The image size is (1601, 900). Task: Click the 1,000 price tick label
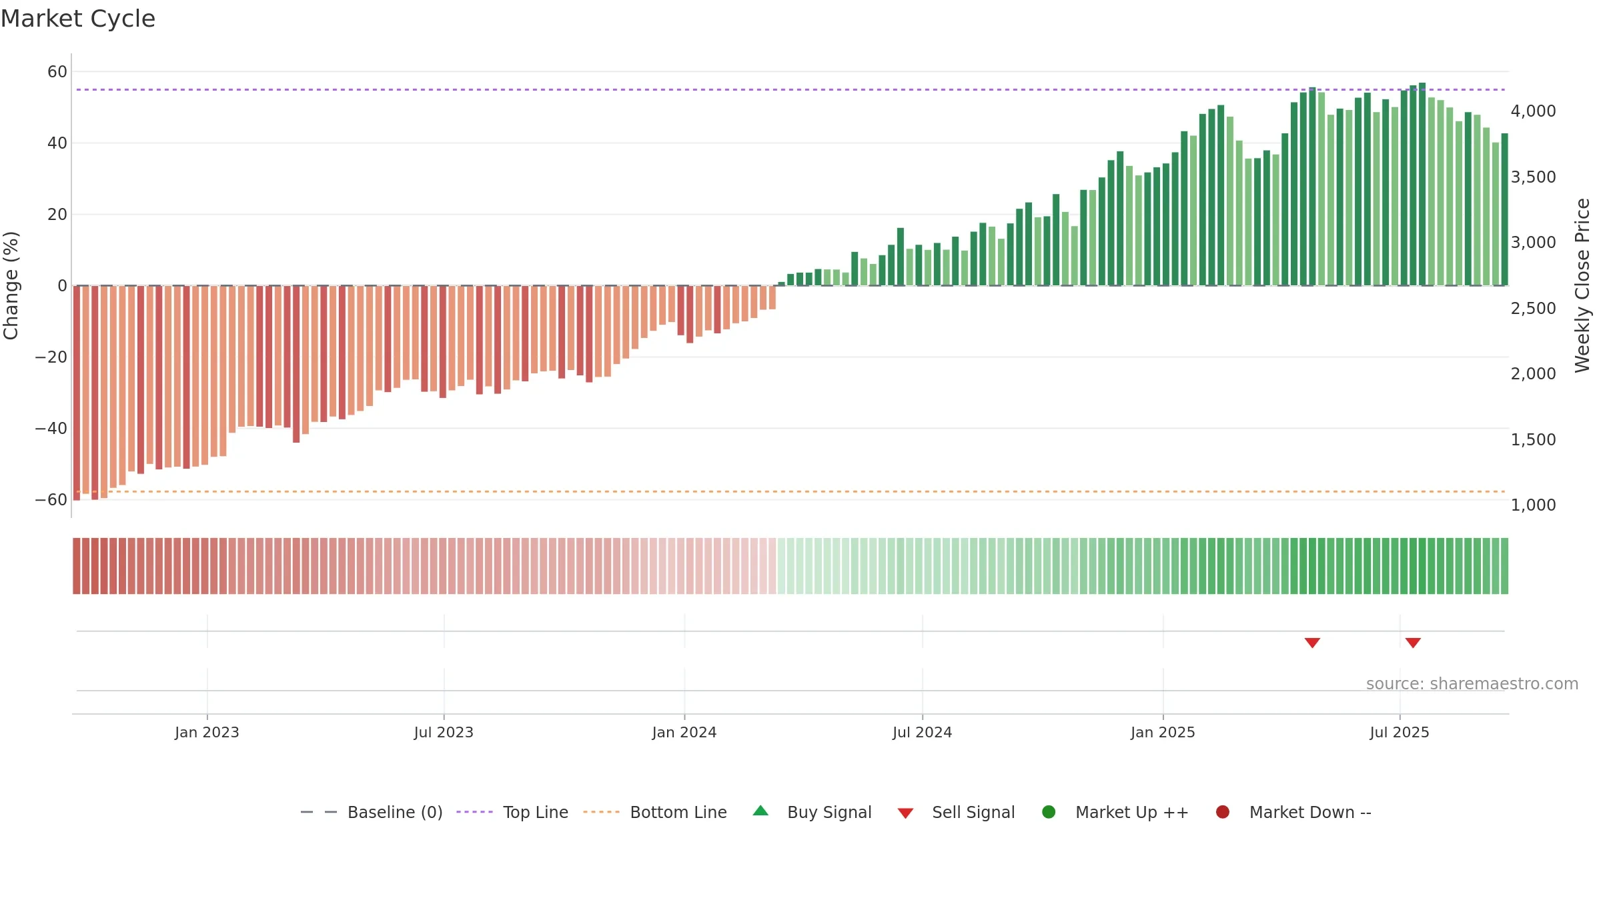(1533, 505)
